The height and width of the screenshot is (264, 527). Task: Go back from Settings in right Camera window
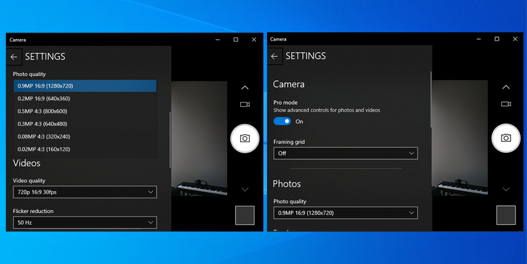pos(275,56)
